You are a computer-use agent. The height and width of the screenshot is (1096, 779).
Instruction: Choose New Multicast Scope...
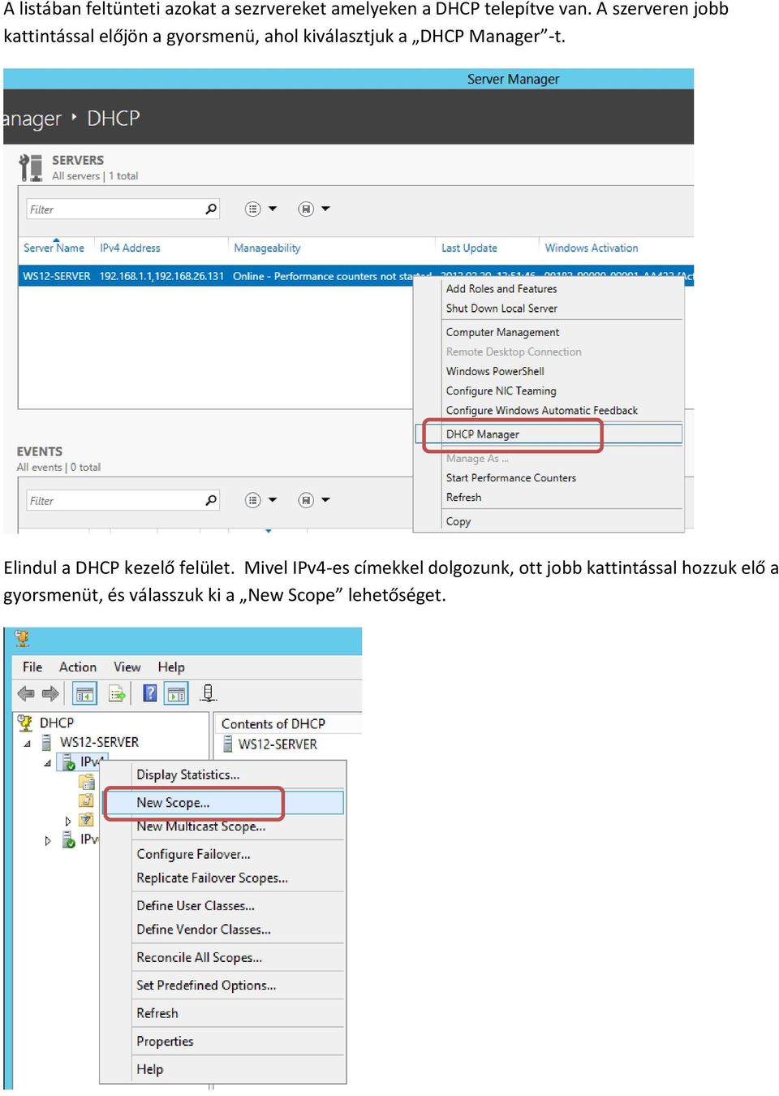pyautogui.click(x=200, y=826)
